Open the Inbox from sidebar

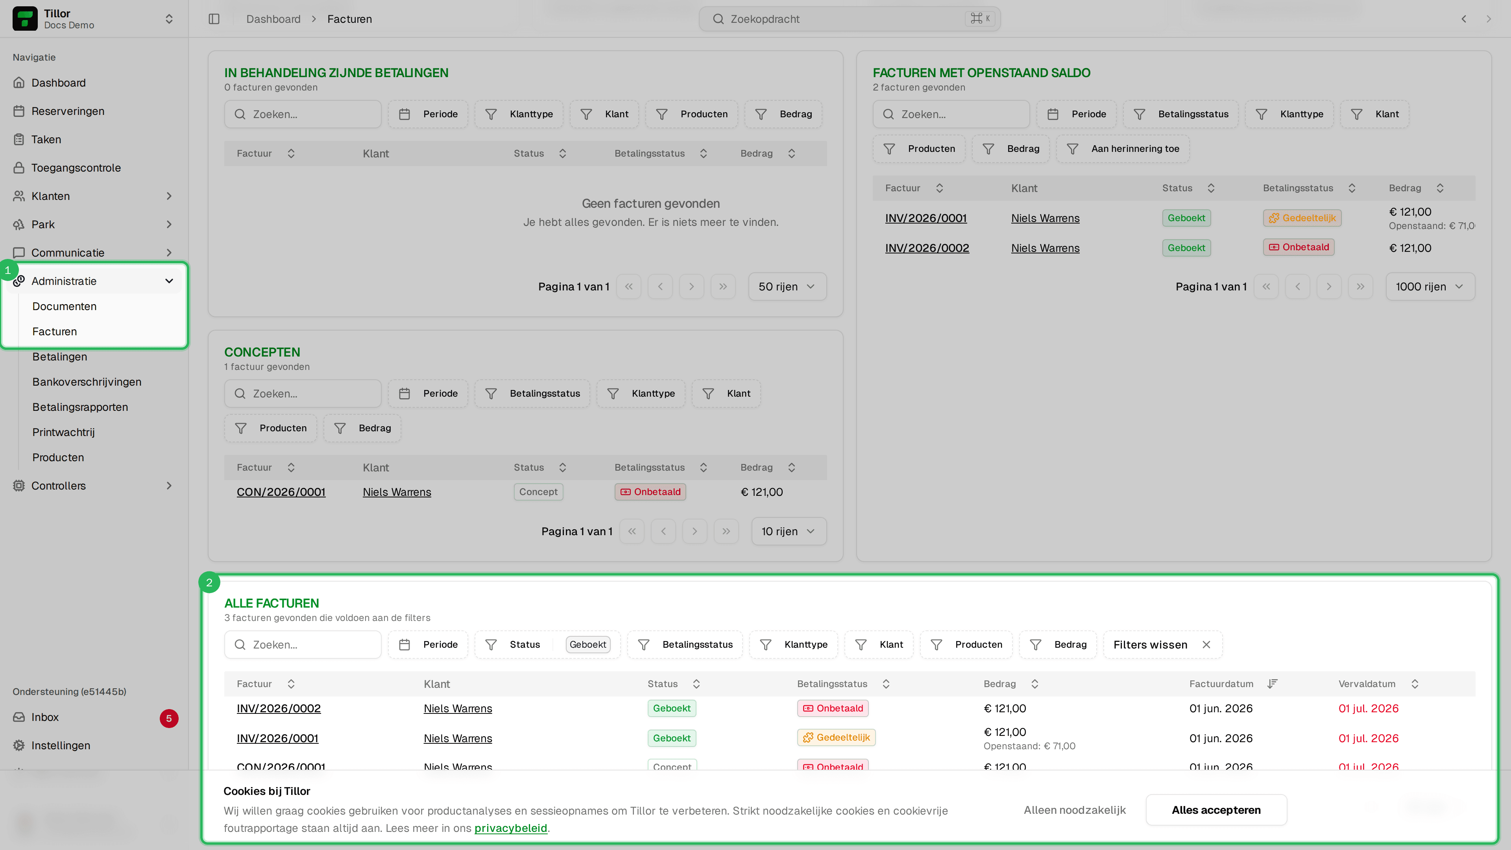(95, 717)
